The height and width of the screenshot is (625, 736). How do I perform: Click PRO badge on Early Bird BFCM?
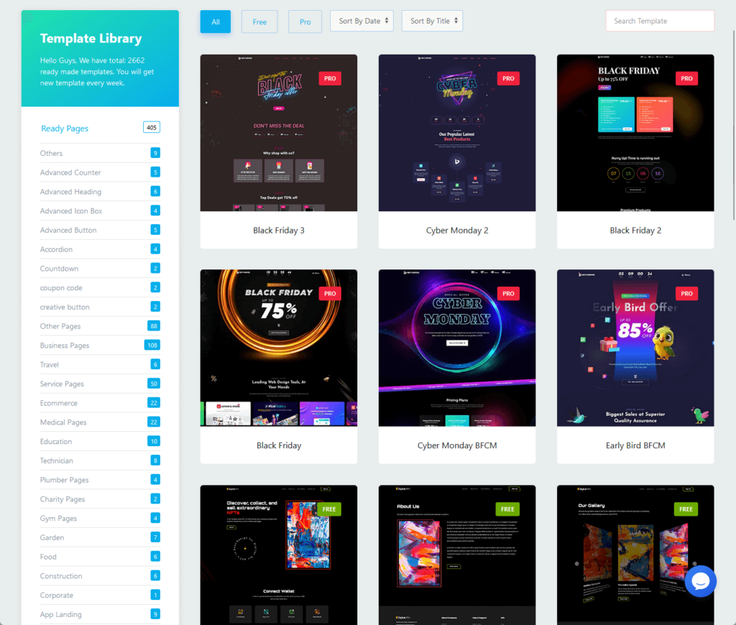click(686, 293)
